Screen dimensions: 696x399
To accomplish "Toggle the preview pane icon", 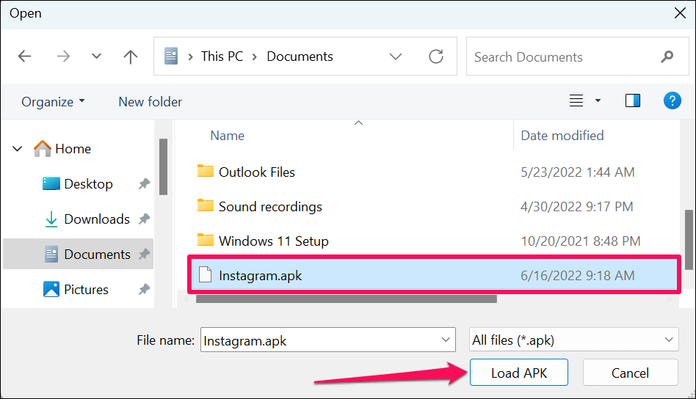I will tap(633, 100).
